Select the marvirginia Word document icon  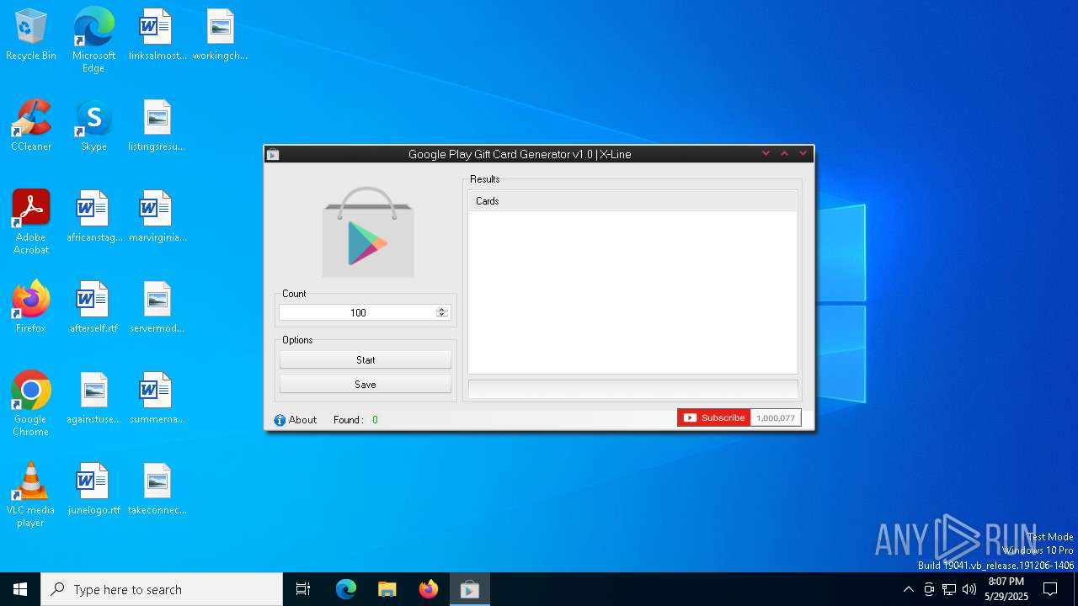tap(157, 216)
